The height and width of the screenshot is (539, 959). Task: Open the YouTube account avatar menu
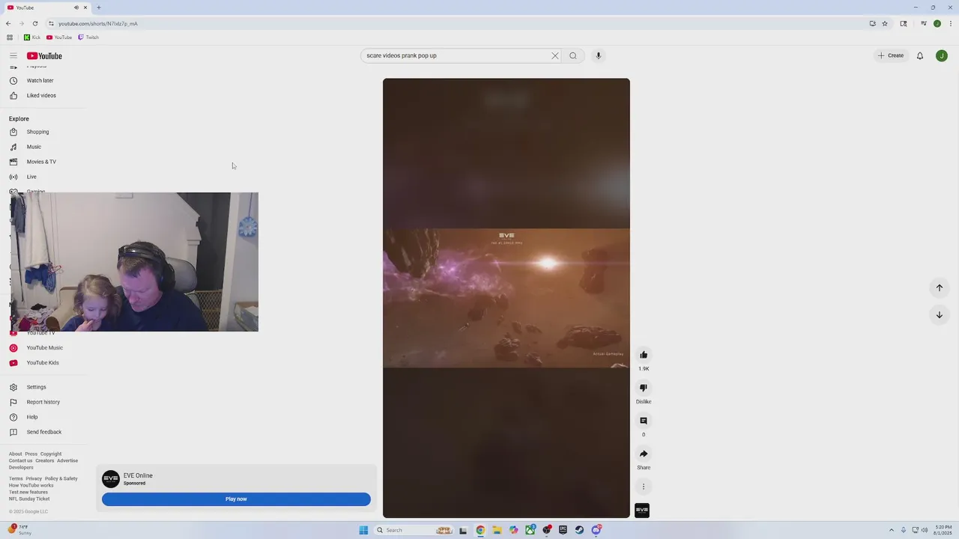(x=942, y=55)
